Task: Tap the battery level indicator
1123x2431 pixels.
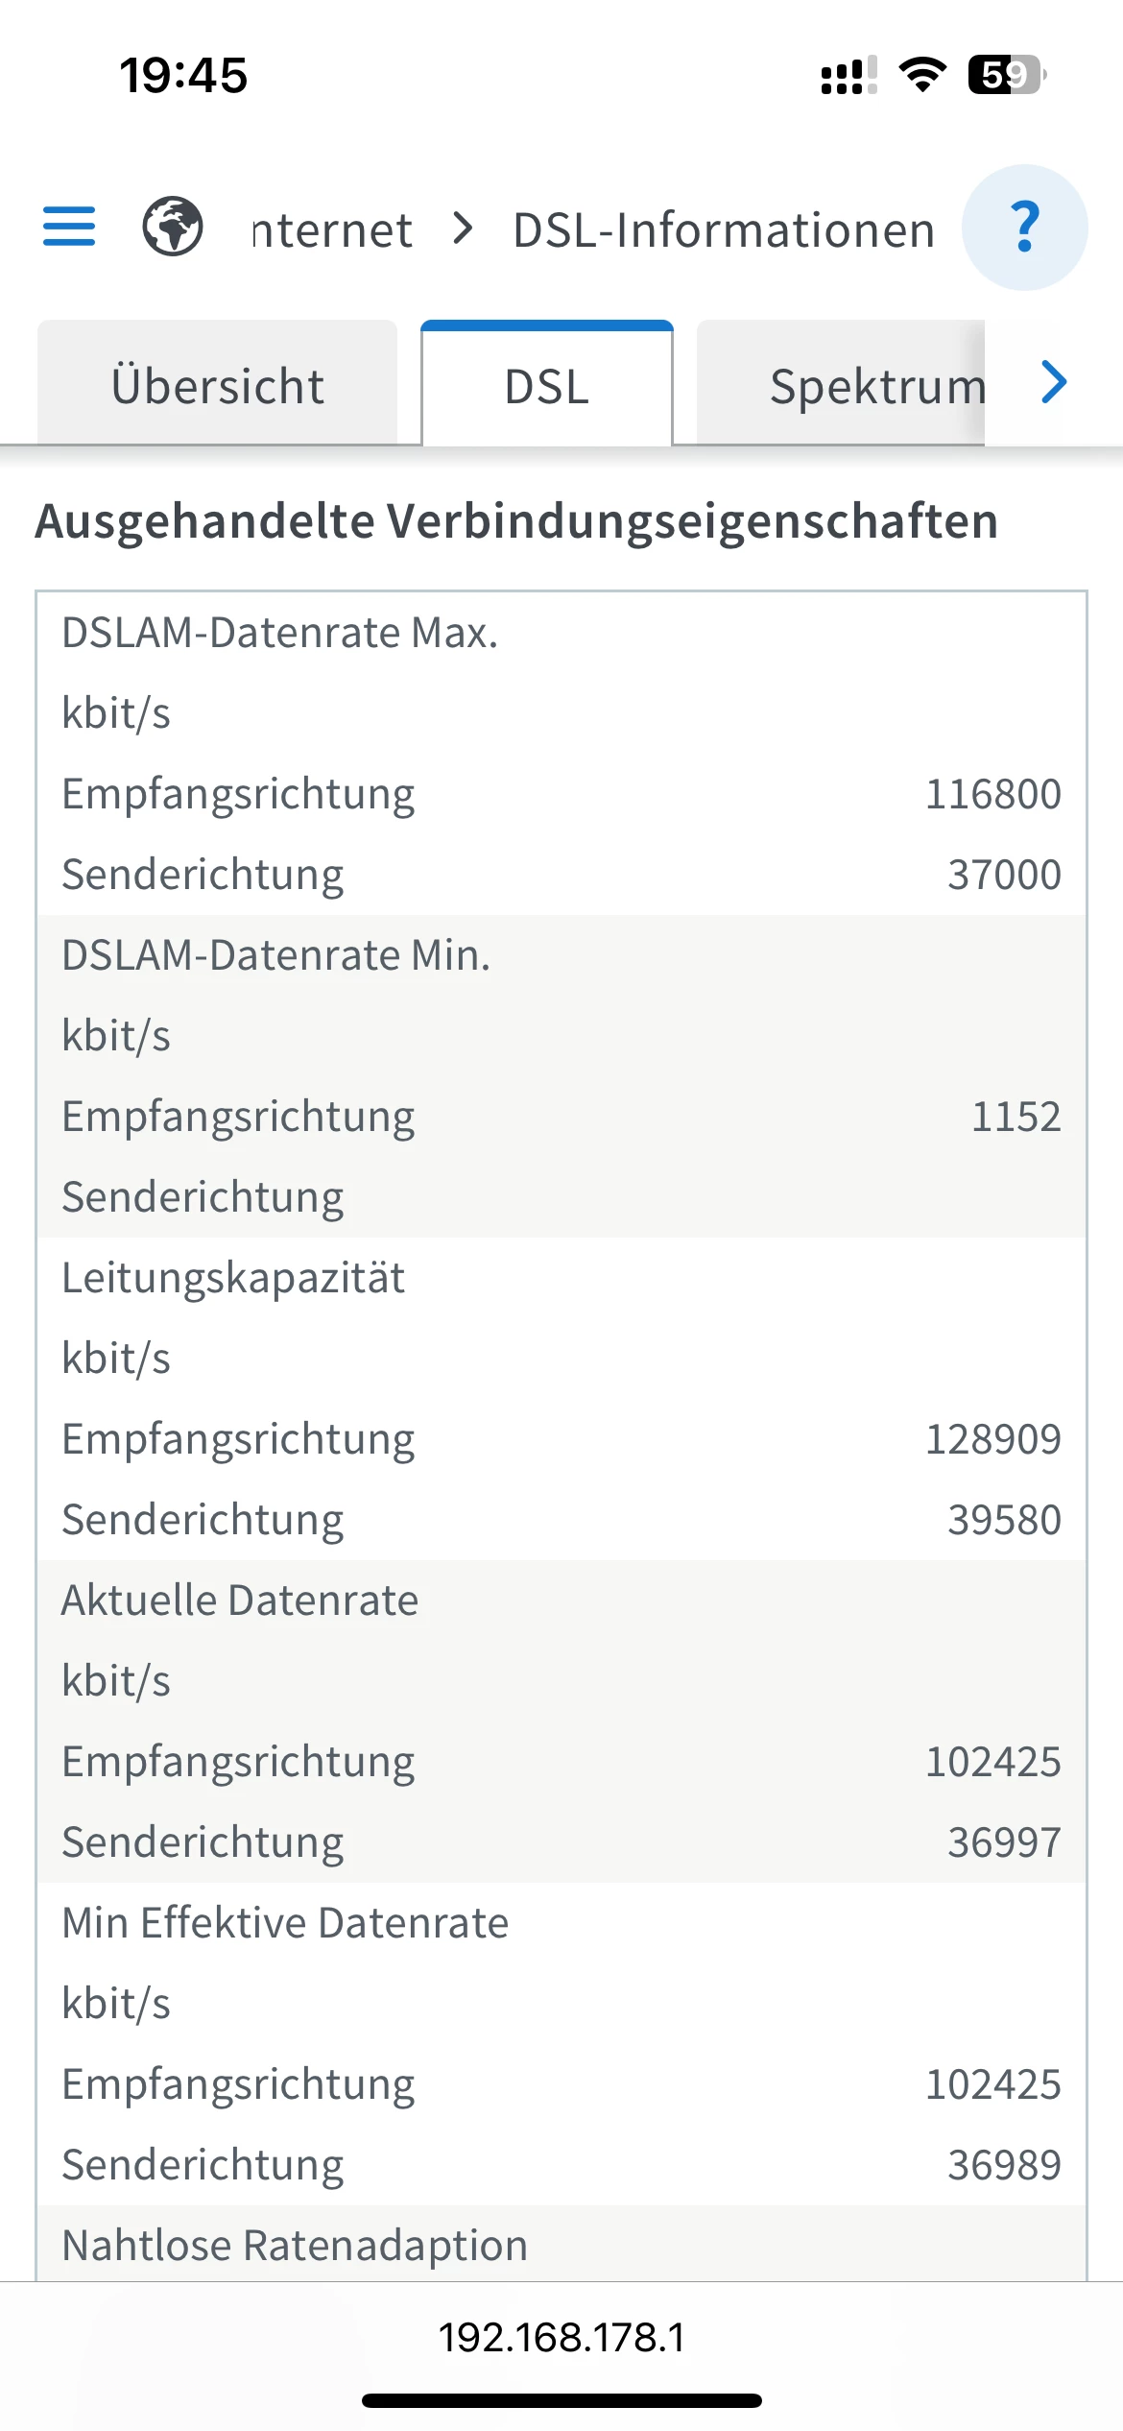Action: 1006,75
